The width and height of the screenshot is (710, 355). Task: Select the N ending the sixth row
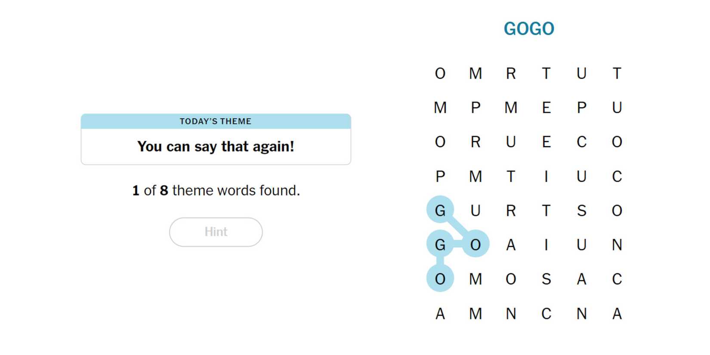617,244
